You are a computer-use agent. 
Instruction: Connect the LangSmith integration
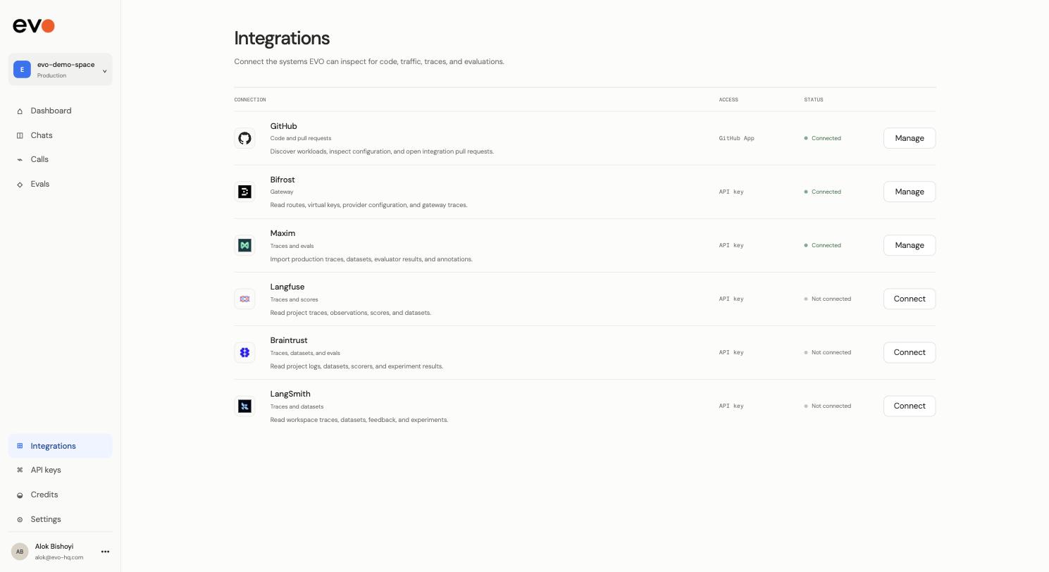click(910, 406)
